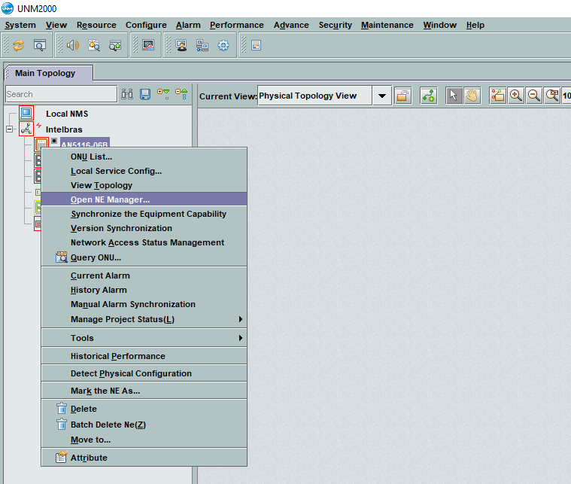Click the networked computers toolbar icon
This screenshot has width=571, height=484.
pyautogui.click(x=202, y=45)
